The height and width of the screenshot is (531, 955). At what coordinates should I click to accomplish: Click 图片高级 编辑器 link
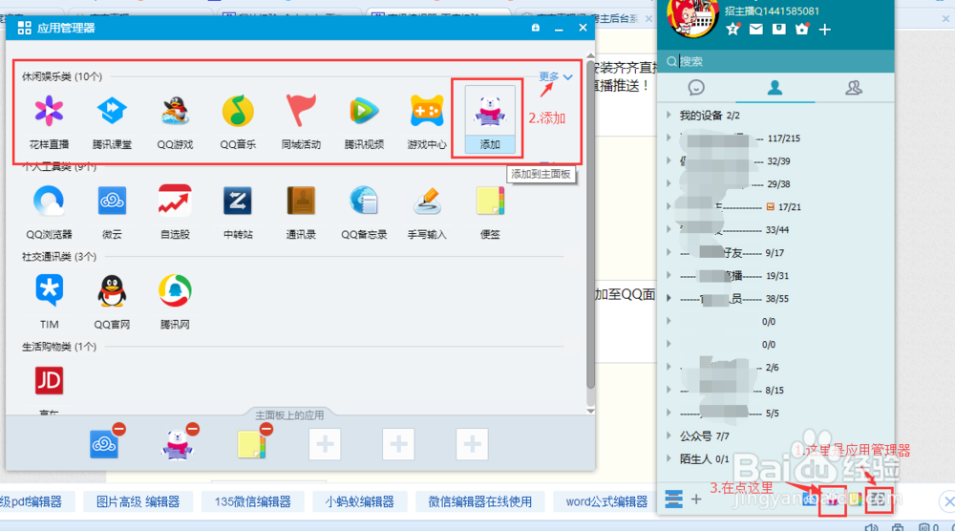point(138,501)
